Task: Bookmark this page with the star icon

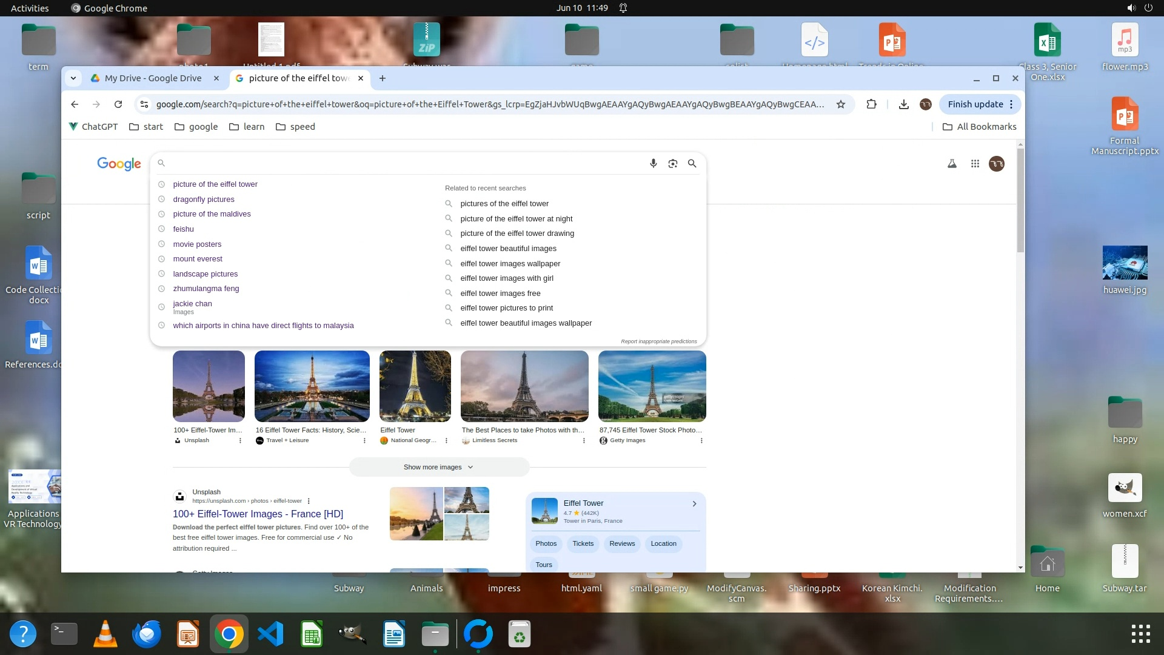Action: [840, 104]
